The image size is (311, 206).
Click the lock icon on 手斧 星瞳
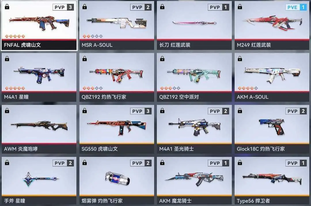[x=7, y=162]
